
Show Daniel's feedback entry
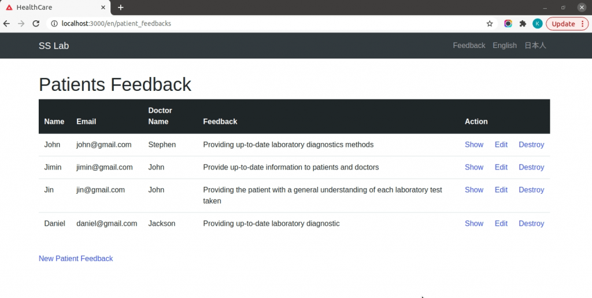(x=474, y=223)
